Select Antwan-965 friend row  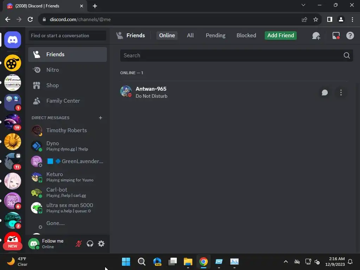click(x=234, y=92)
